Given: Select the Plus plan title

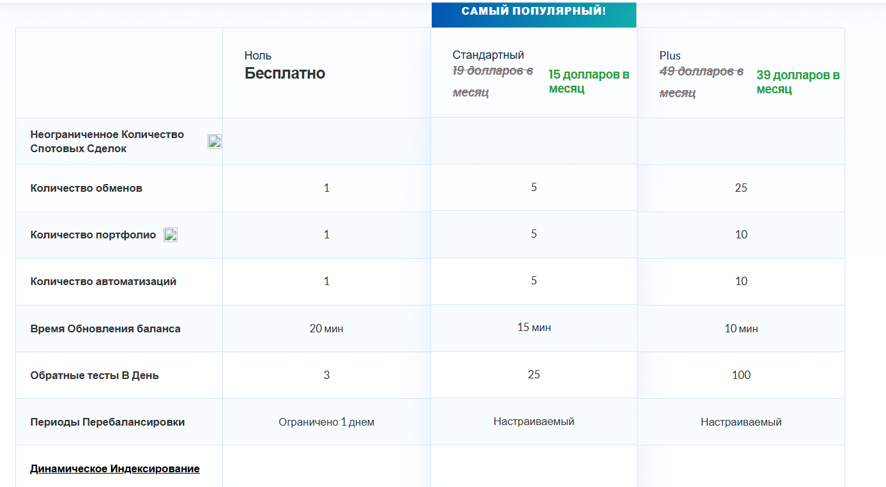Looking at the screenshot, I should pos(670,56).
